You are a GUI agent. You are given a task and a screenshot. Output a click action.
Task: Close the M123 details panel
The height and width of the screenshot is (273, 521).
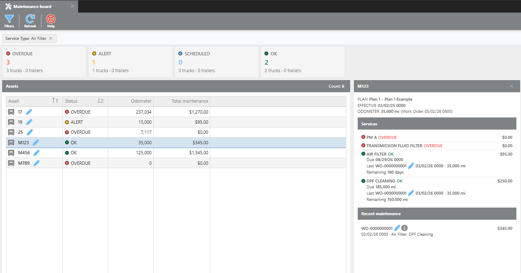(511, 86)
